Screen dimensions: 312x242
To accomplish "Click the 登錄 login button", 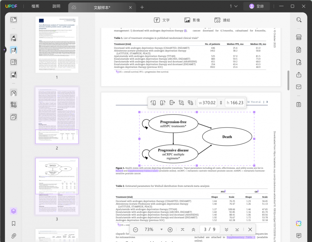I will click(257, 6).
